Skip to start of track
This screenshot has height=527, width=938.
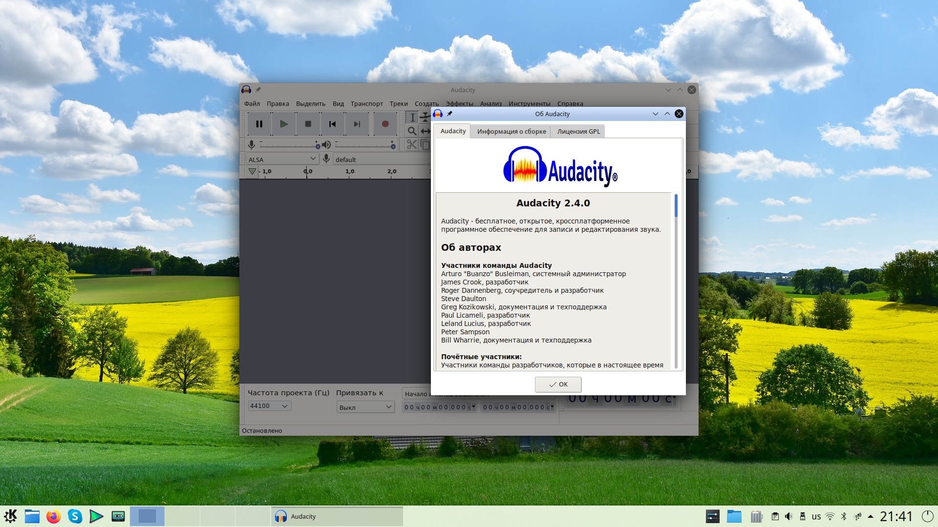(332, 124)
